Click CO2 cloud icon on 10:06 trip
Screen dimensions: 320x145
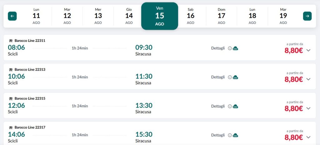(x=236, y=77)
